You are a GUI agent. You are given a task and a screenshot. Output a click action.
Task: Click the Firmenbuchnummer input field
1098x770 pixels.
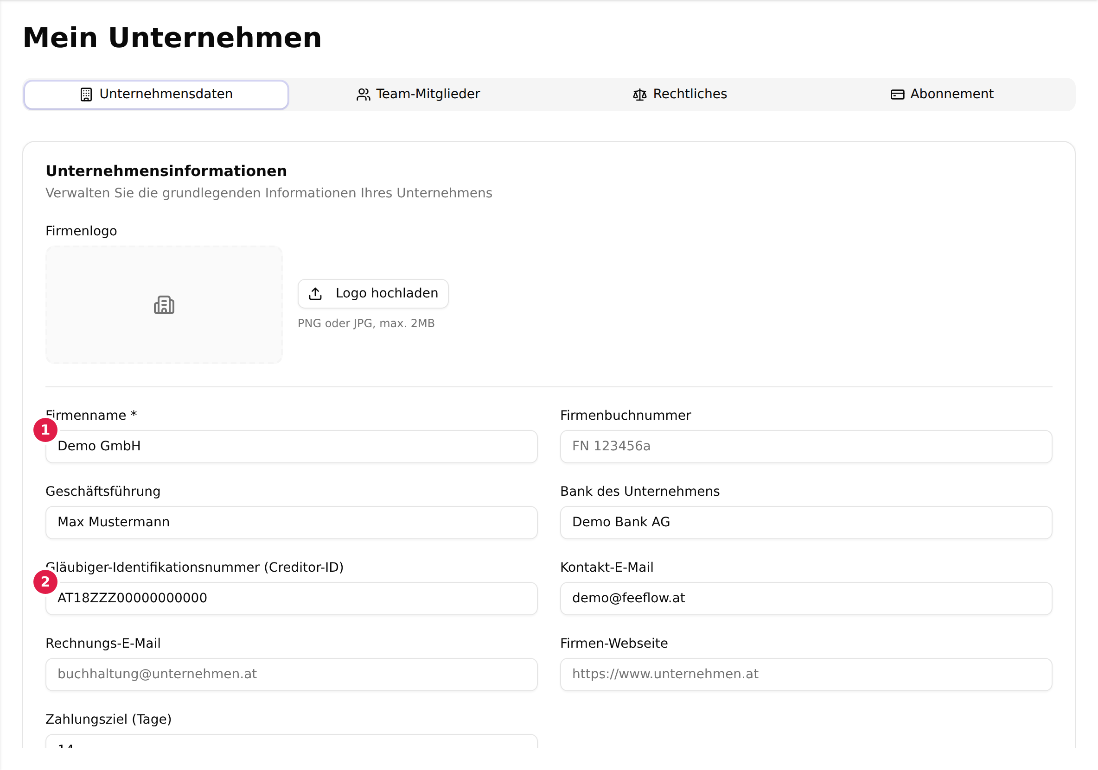806,447
